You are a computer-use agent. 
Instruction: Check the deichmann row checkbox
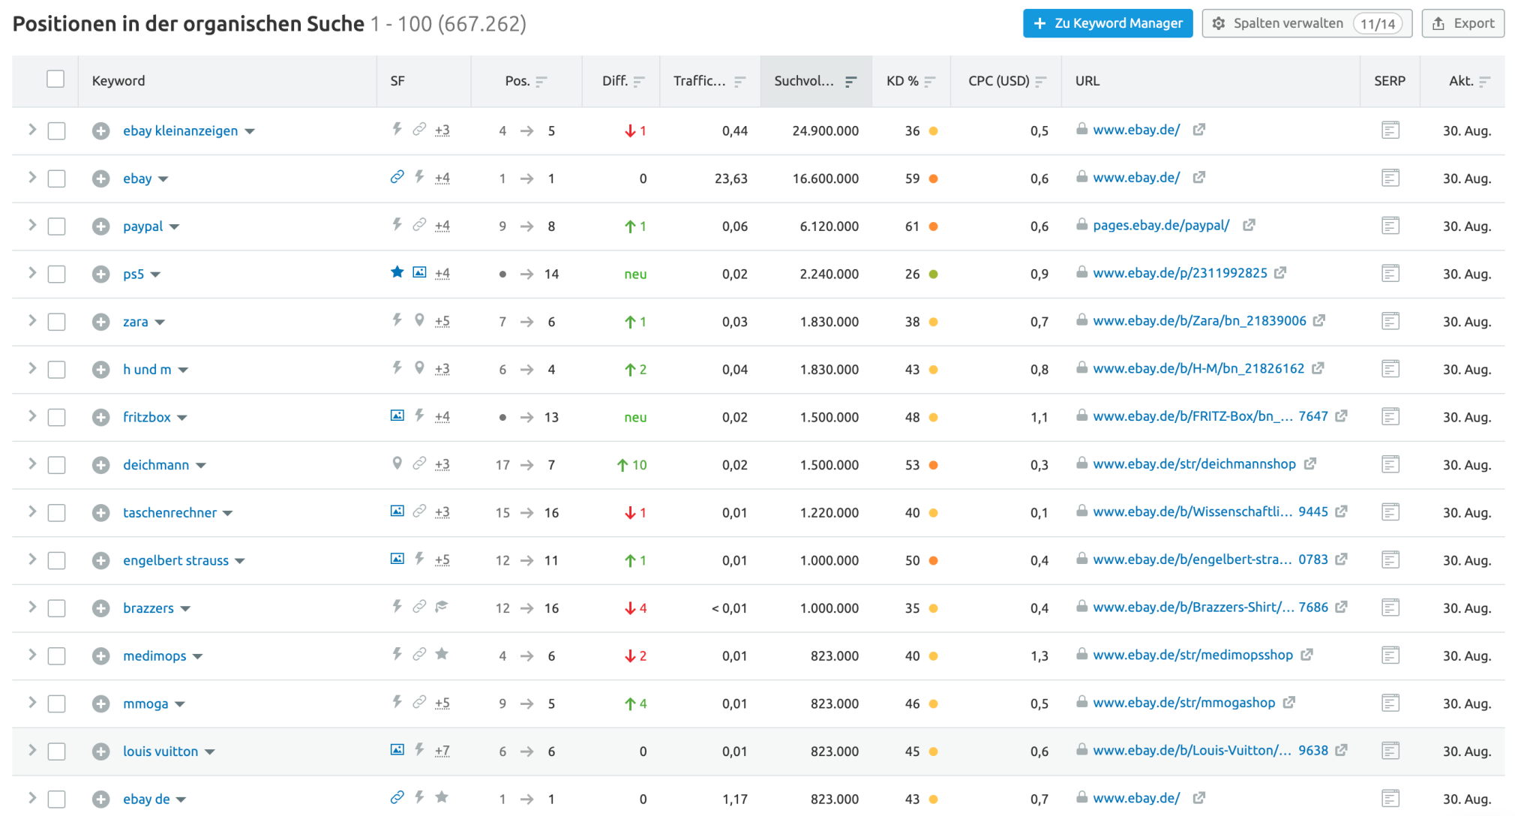tap(56, 465)
